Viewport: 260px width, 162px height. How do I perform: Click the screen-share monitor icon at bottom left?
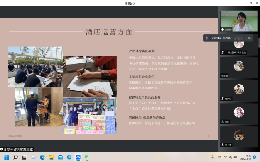click(2, 150)
